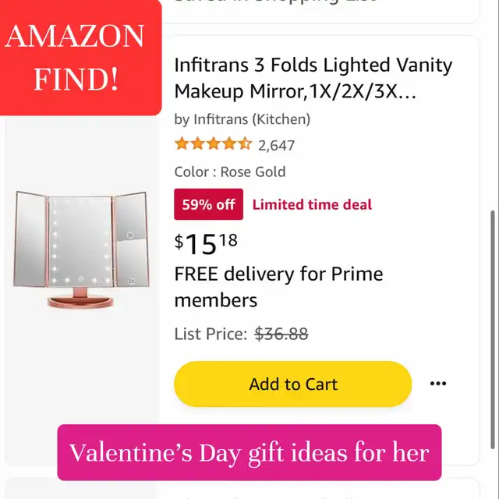Open the vanity mirror product image

tap(81, 249)
